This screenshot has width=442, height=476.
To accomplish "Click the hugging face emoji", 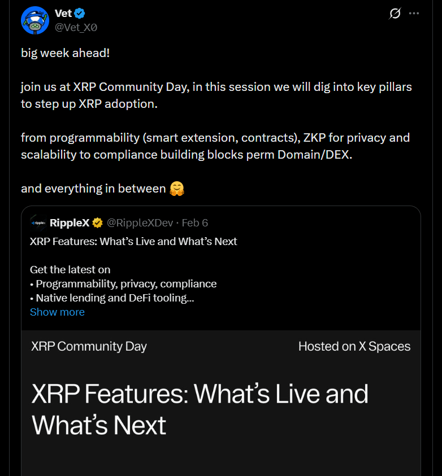I will pos(177,189).
